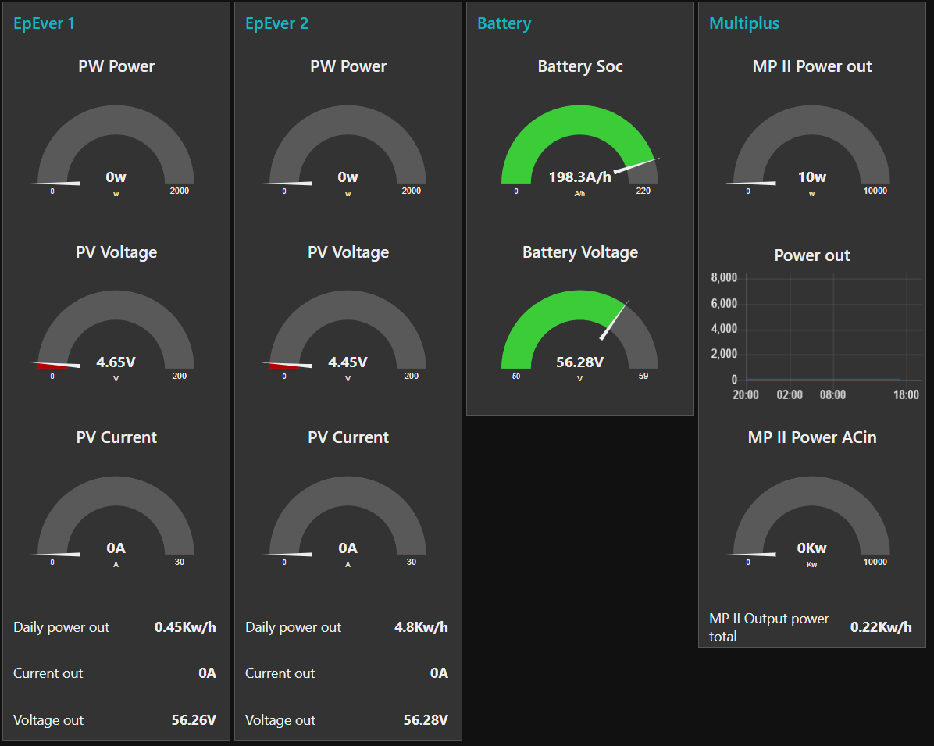This screenshot has width=934, height=746.
Task: Click the 0.45Kw/h daily power out value
Action: click(185, 627)
